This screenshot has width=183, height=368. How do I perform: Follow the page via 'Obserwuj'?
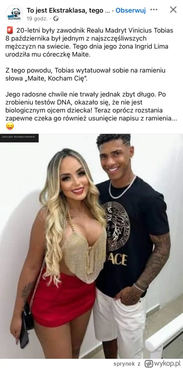point(131,10)
